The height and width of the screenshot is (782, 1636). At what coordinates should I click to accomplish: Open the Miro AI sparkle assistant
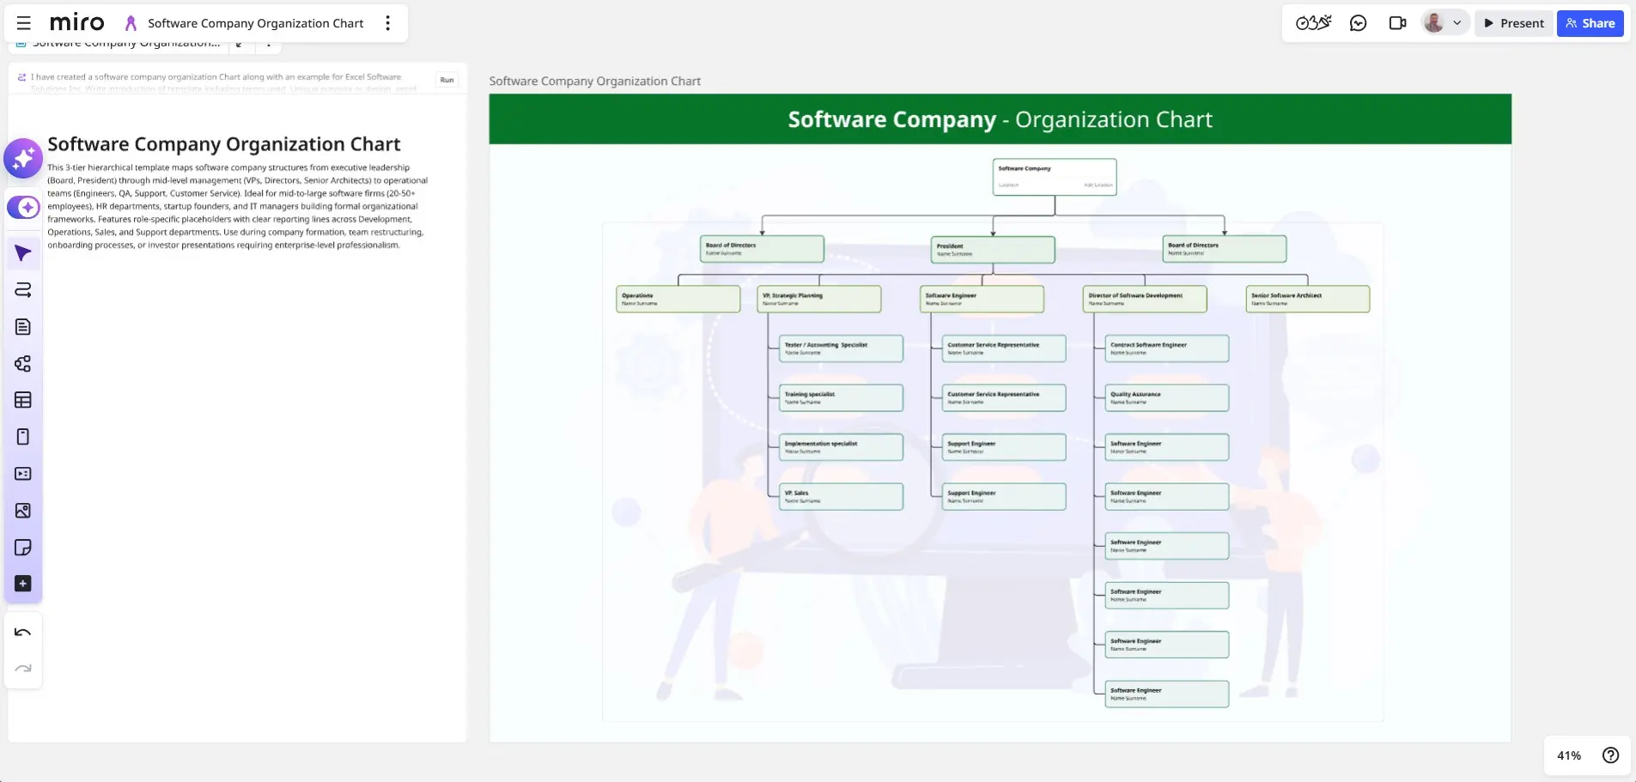pyautogui.click(x=23, y=159)
